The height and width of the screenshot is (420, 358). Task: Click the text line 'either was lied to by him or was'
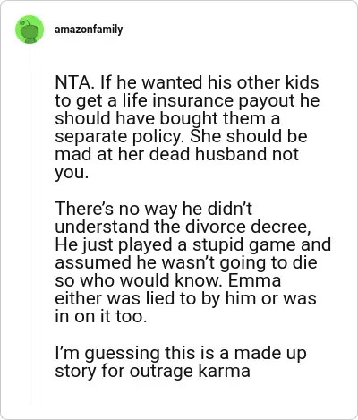[185, 298]
